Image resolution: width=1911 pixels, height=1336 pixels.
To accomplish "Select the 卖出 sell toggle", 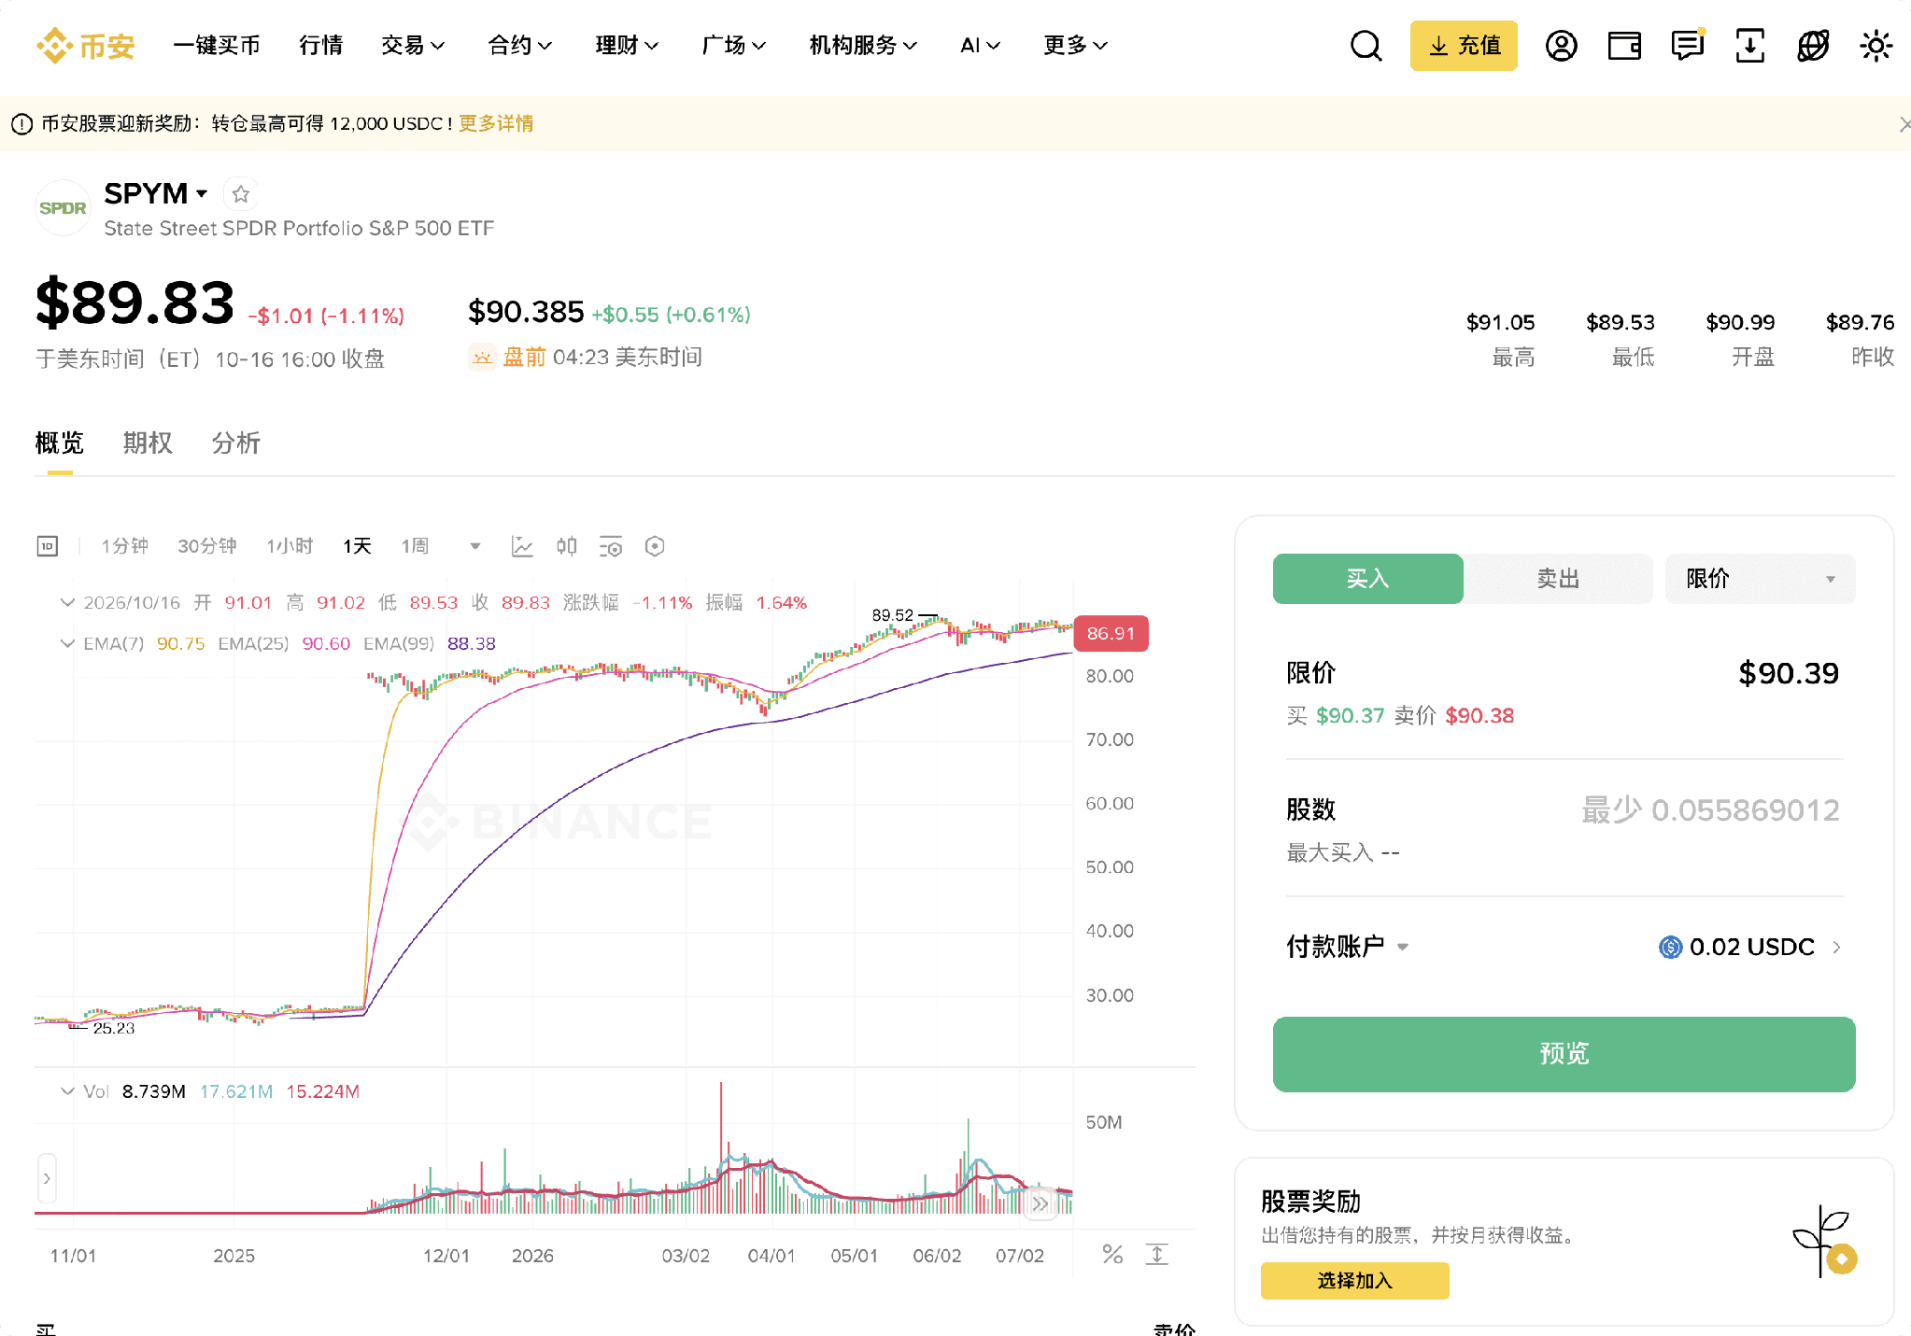I will coord(1558,579).
